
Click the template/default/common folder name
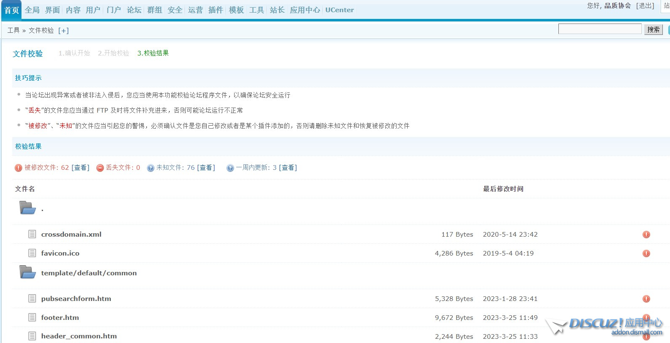(x=89, y=273)
